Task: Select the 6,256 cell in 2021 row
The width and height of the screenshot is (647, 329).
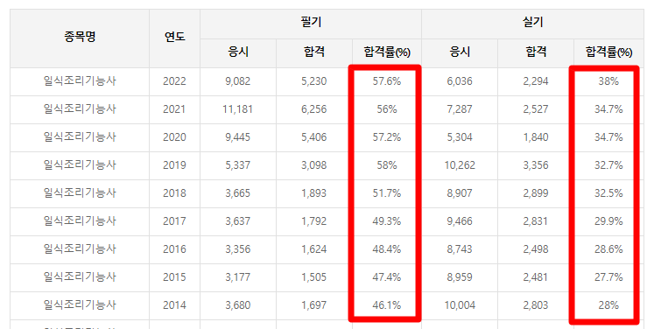Action: [x=314, y=109]
